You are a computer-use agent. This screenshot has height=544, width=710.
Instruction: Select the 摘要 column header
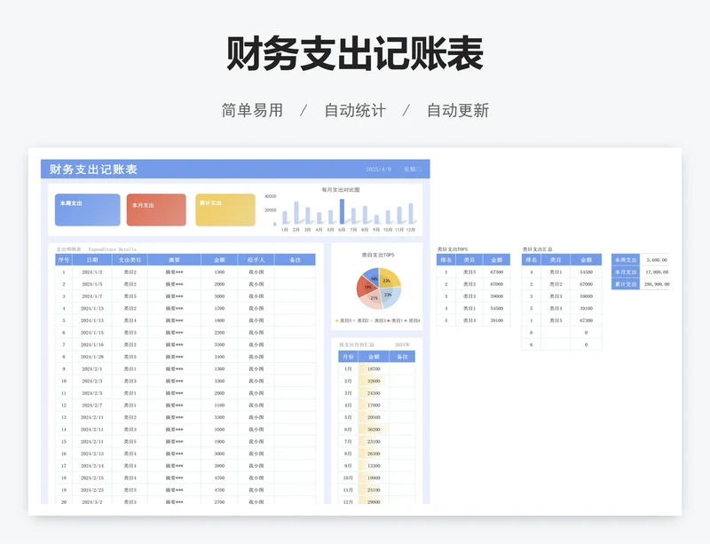tap(174, 260)
